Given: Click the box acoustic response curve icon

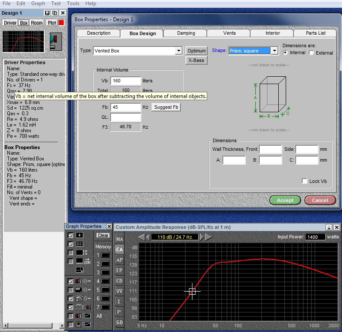Looking at the screenshot, I should click(x=83, y=325).
